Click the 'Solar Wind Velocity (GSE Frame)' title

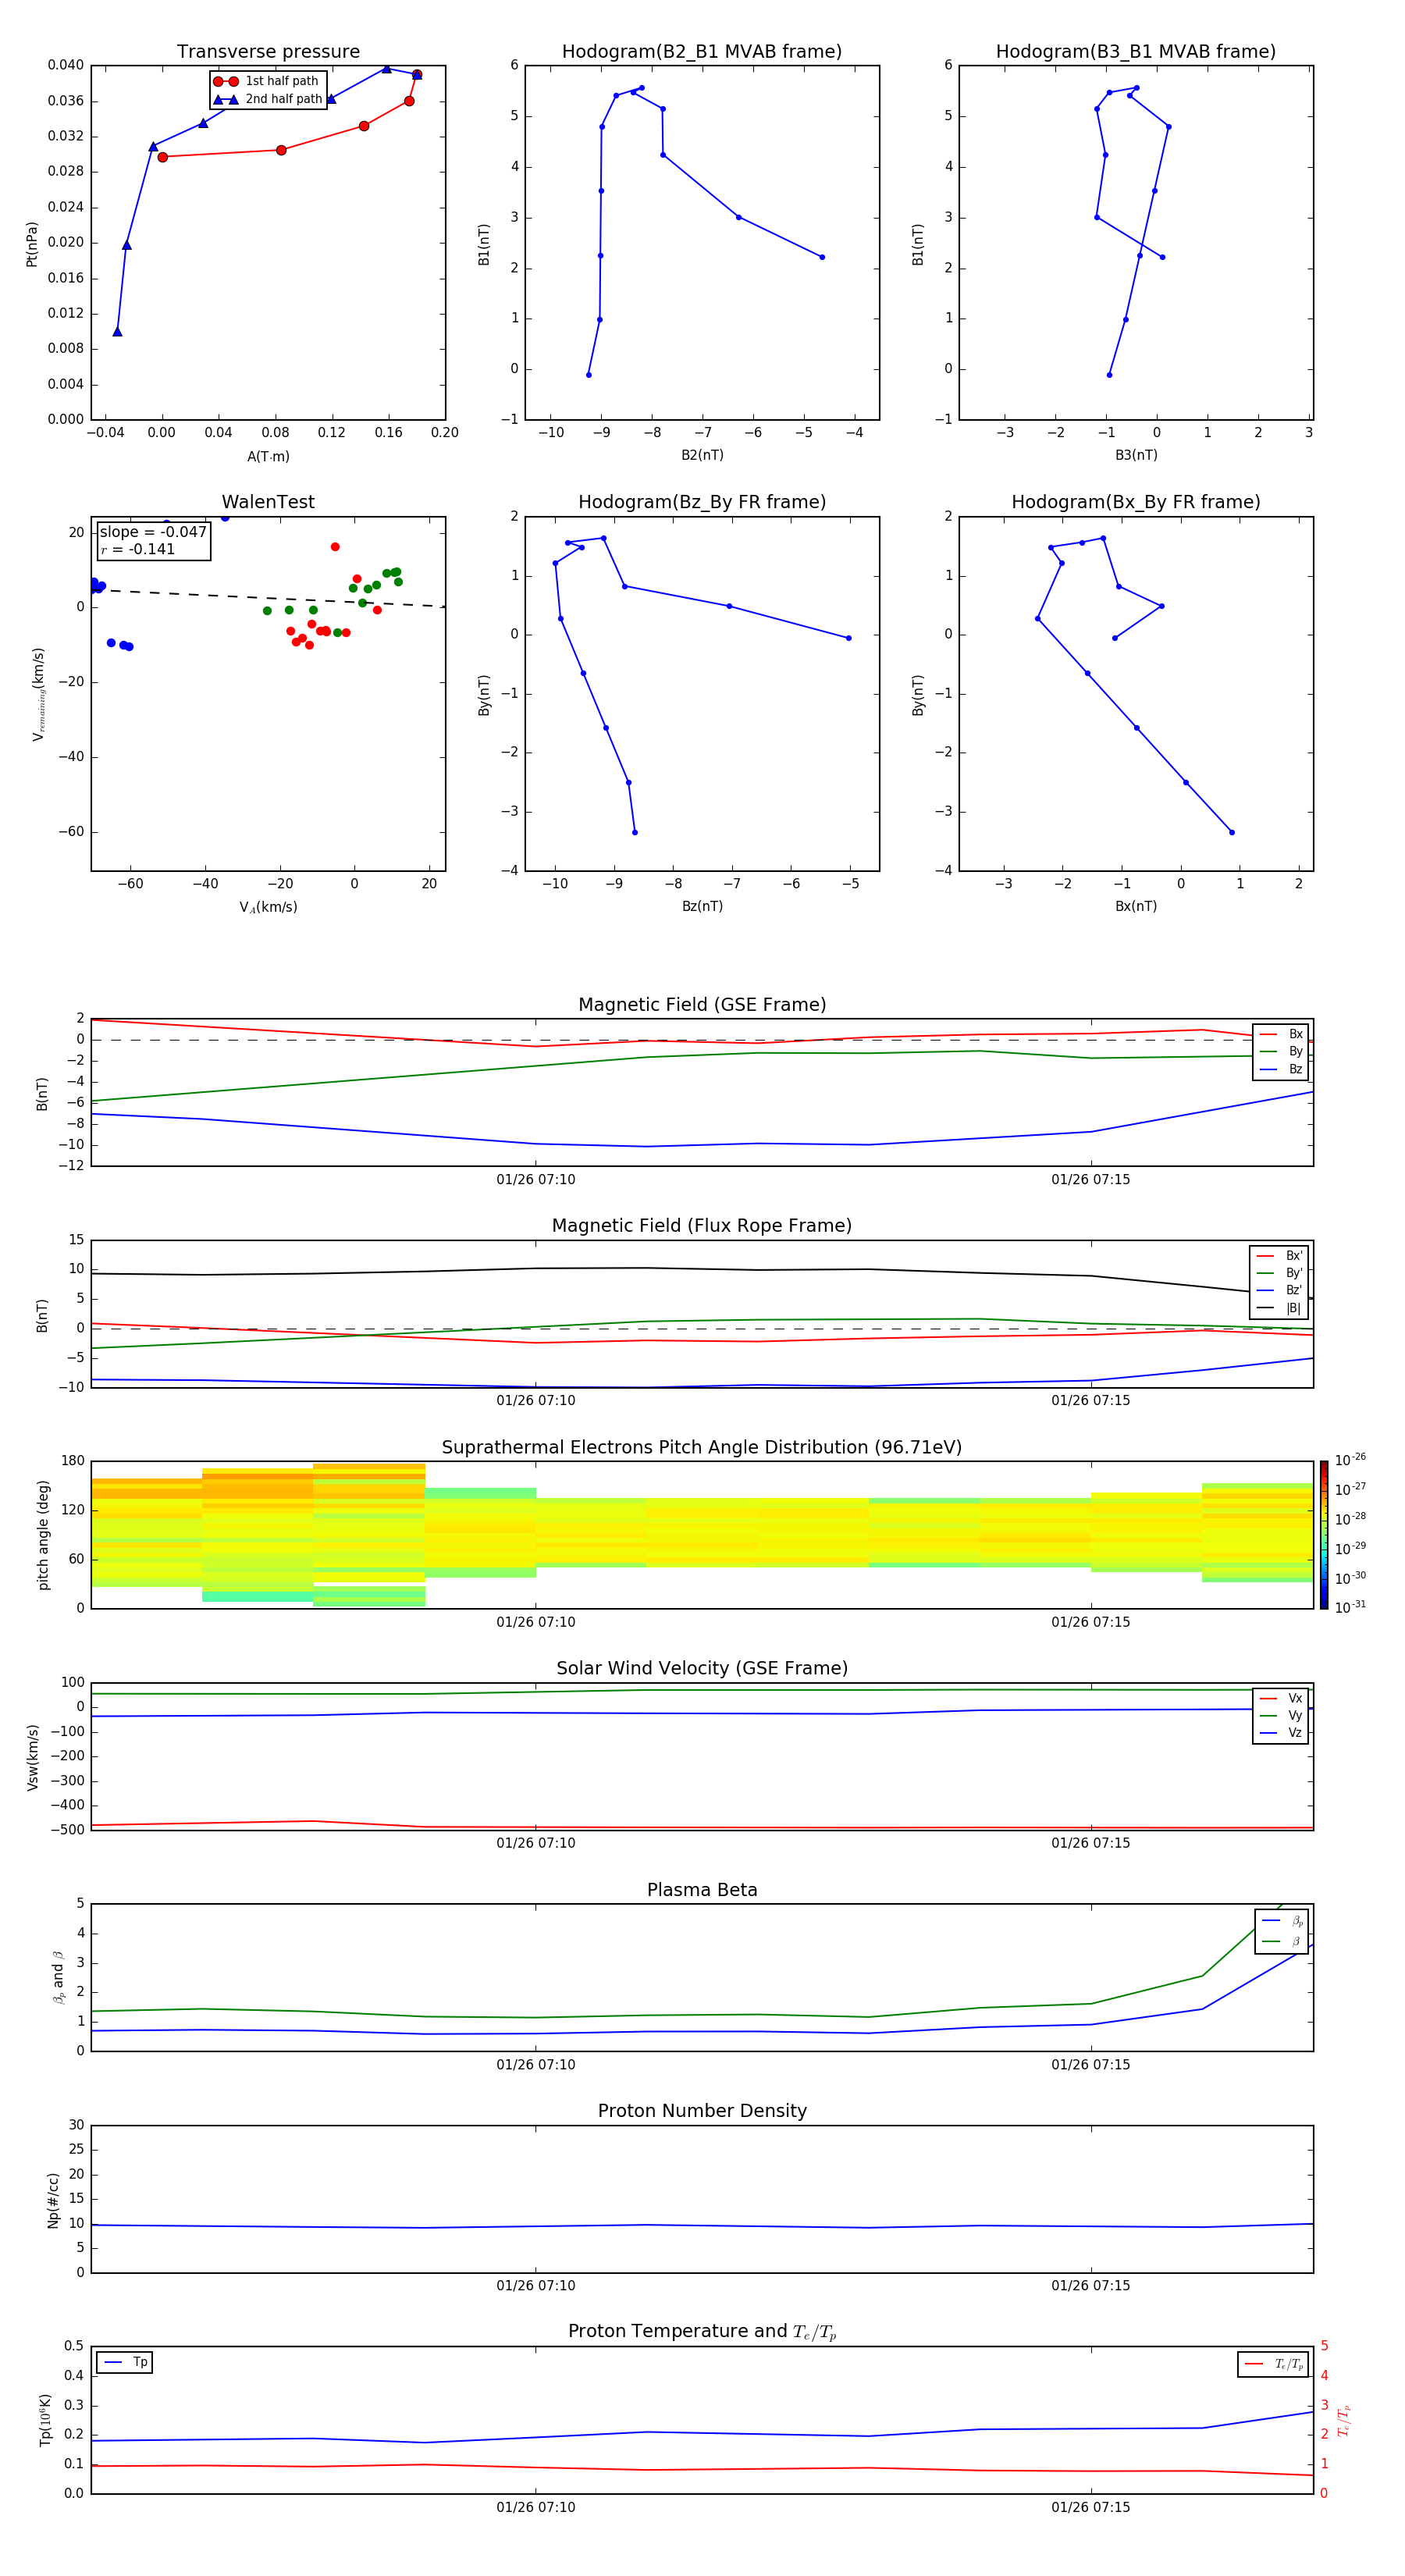pos(702,1668)
